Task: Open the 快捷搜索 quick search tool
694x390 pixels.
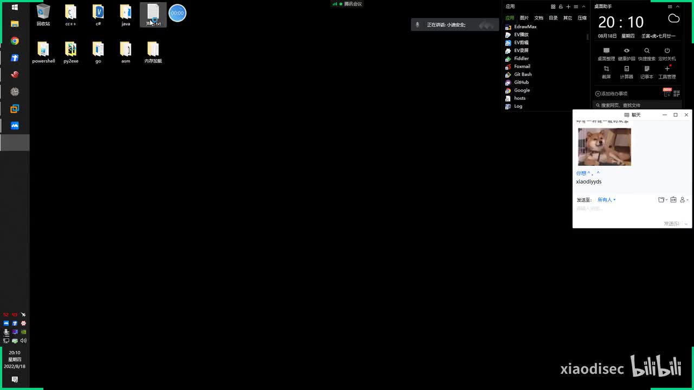Action: [647, 54]
